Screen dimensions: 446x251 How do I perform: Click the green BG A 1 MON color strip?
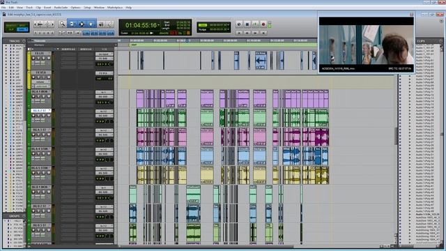click(29, 99)
